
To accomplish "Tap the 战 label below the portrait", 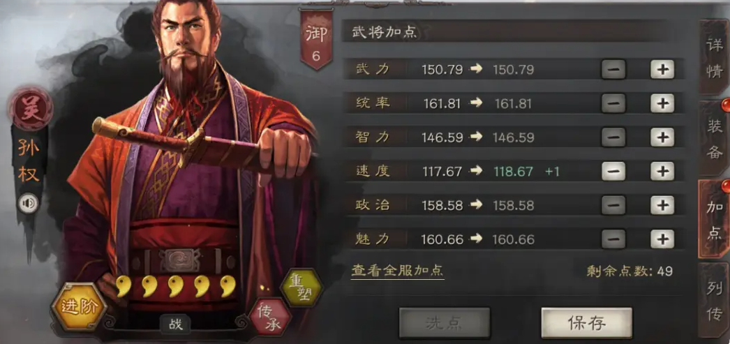I will click(x=176, y=324).
